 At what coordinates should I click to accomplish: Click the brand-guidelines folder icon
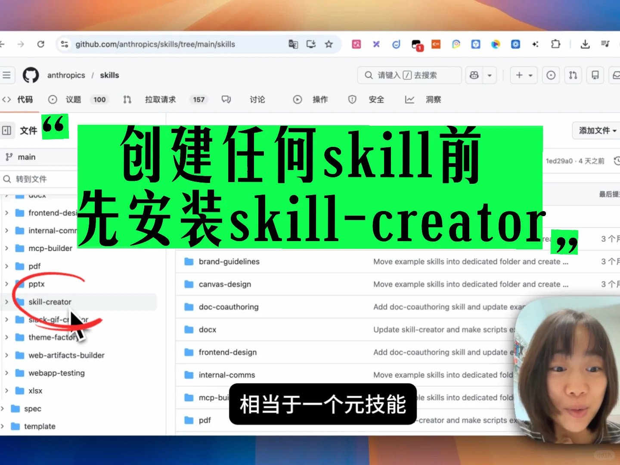pyautogui.click(x=189, y=261)
